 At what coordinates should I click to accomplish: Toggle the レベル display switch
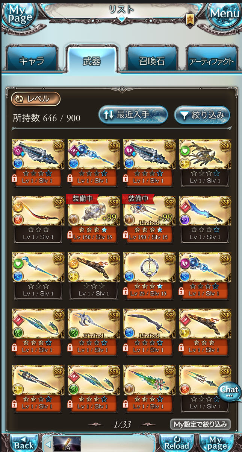36,99
